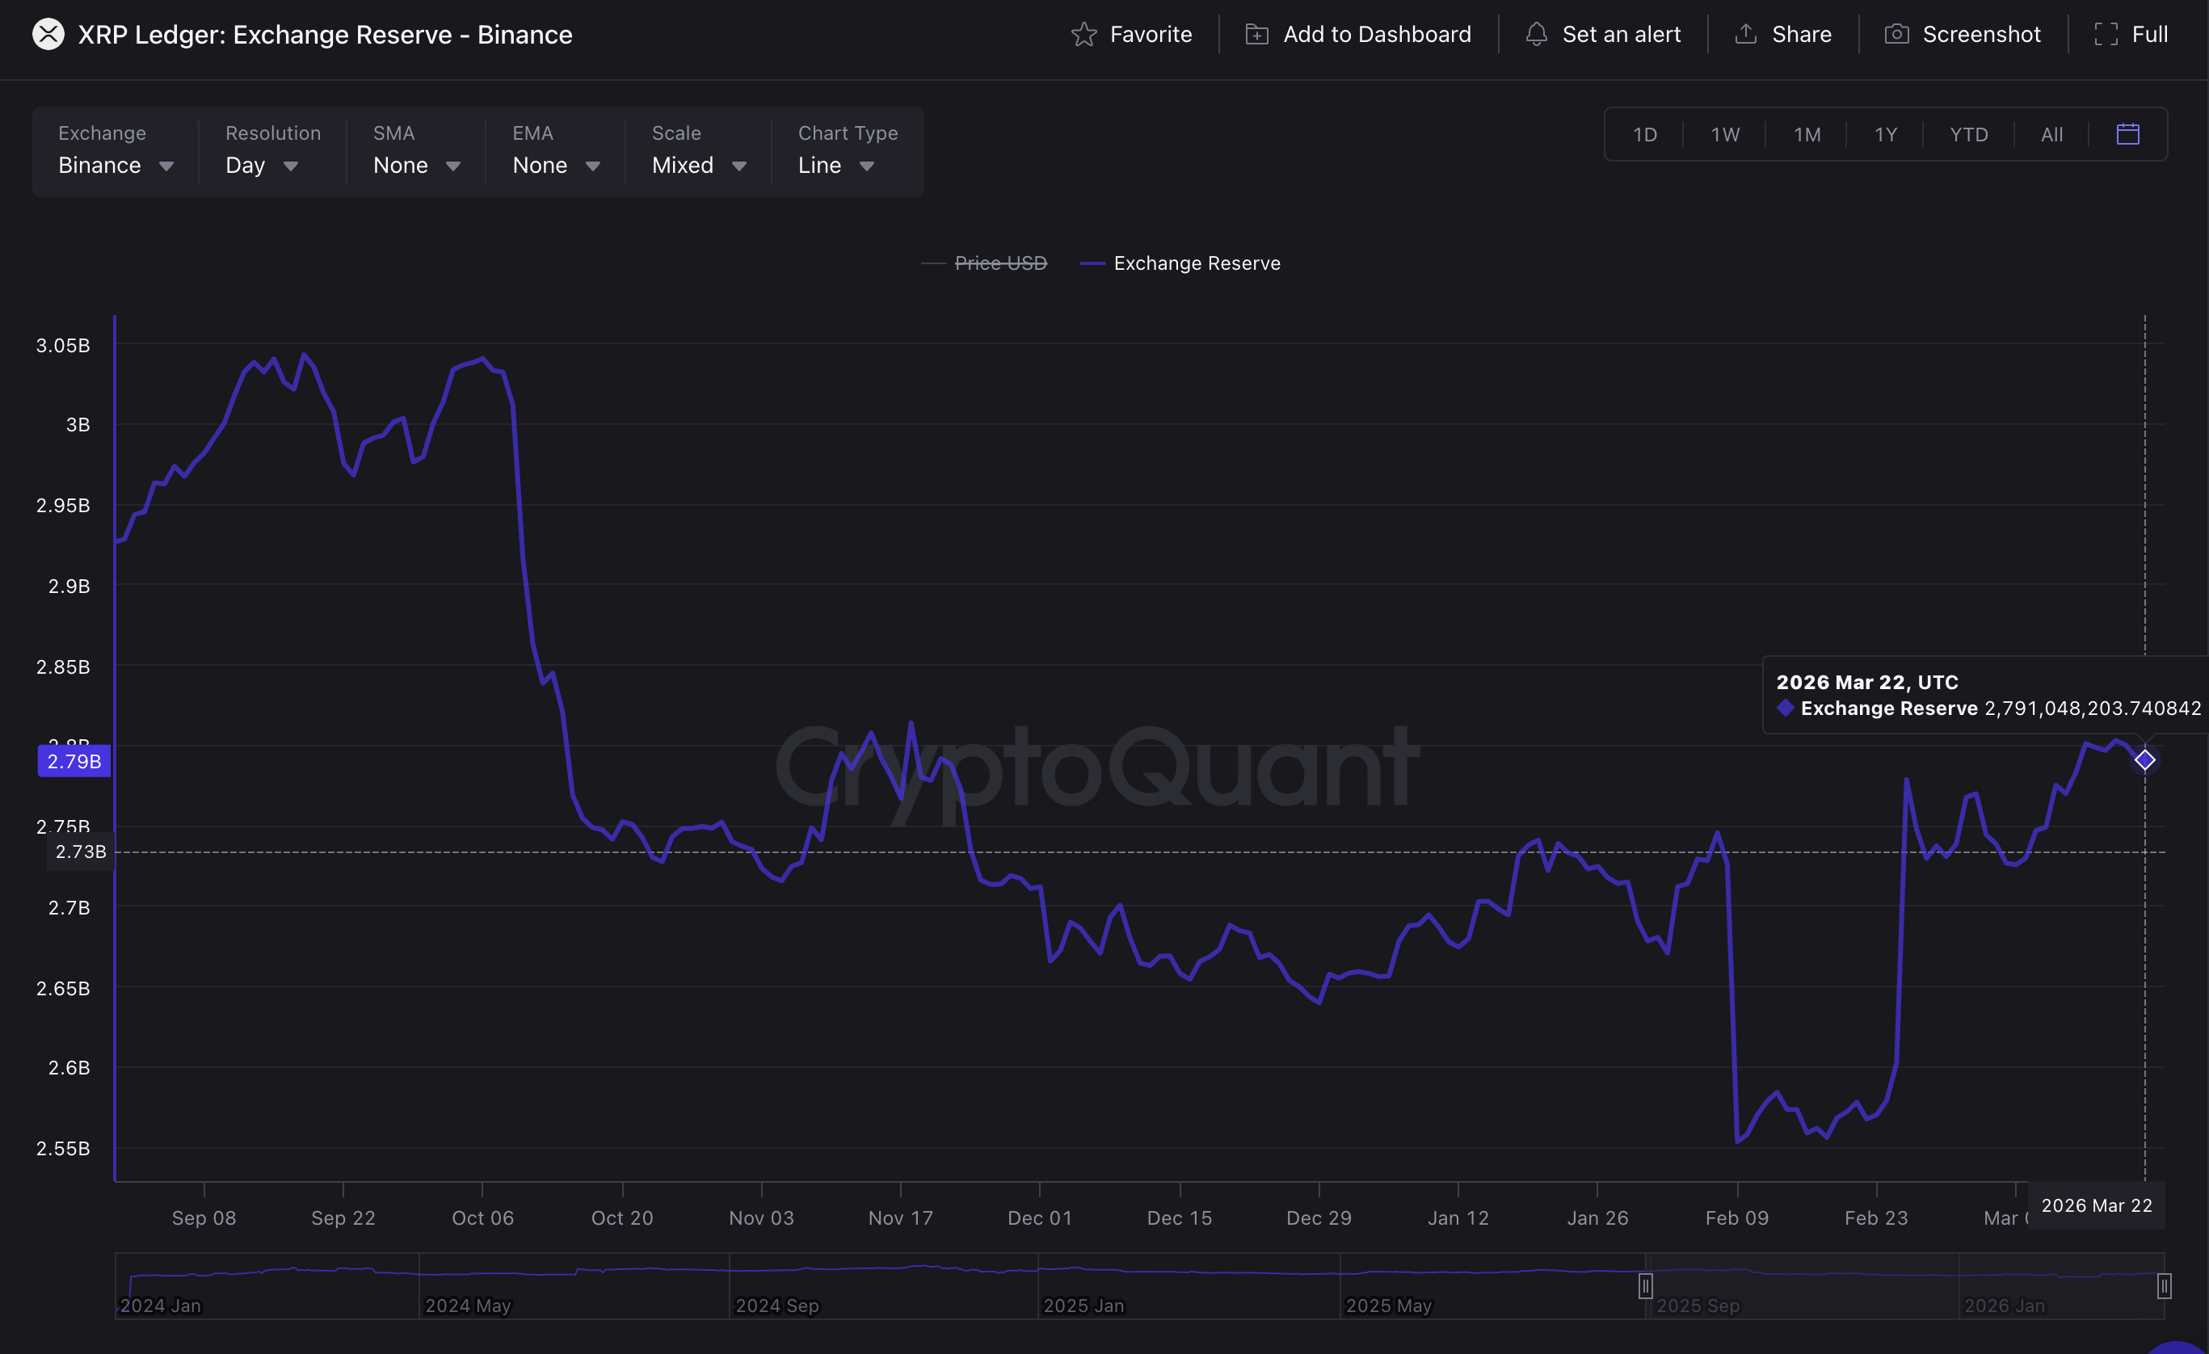Click the highlighted Mar 22 data point marker

pyautogui.click(x=2144, y=760)
